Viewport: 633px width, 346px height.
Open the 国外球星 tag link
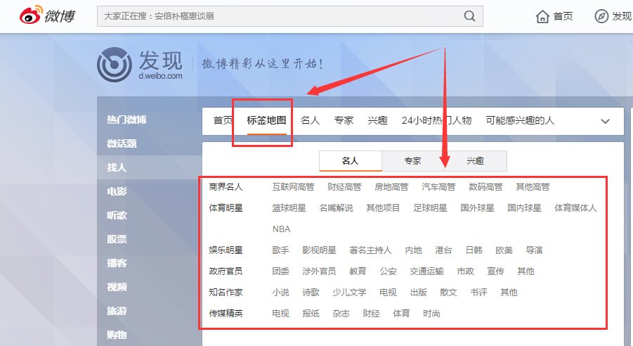[x=477, y=207]
